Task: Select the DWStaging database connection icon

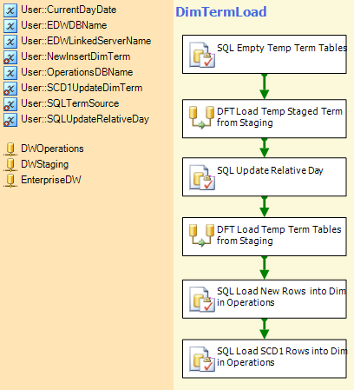Action: pyautogui.click(x=10, y=164)
